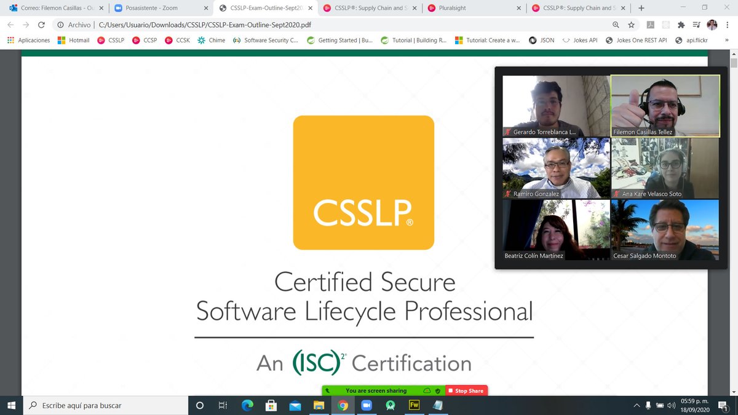Click the Stop Share button

466,390
